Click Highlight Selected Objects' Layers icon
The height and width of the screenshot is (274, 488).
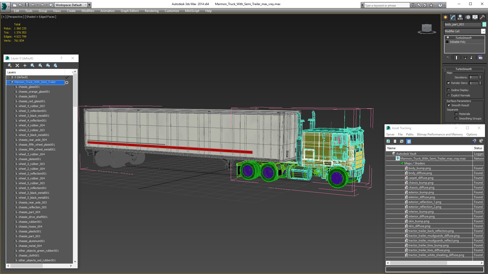click(40, 65)
